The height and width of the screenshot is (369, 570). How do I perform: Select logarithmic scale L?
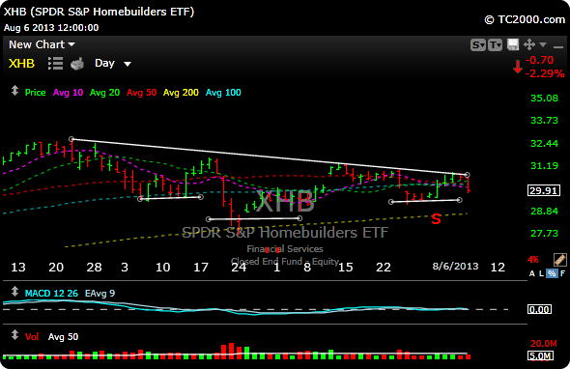click(541, 273)
